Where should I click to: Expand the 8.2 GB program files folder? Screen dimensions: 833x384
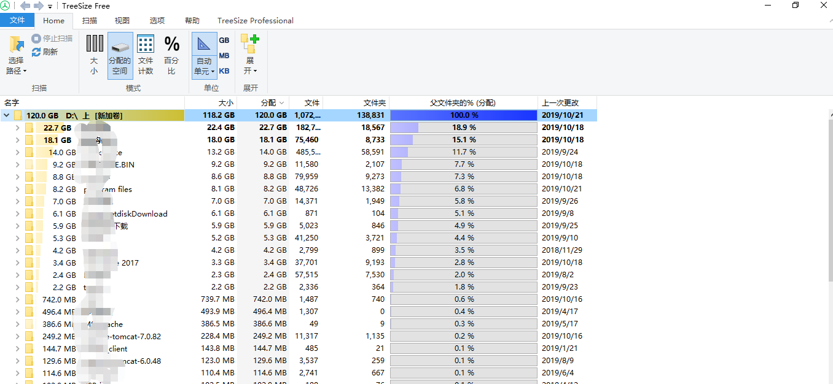click(17, 189)
